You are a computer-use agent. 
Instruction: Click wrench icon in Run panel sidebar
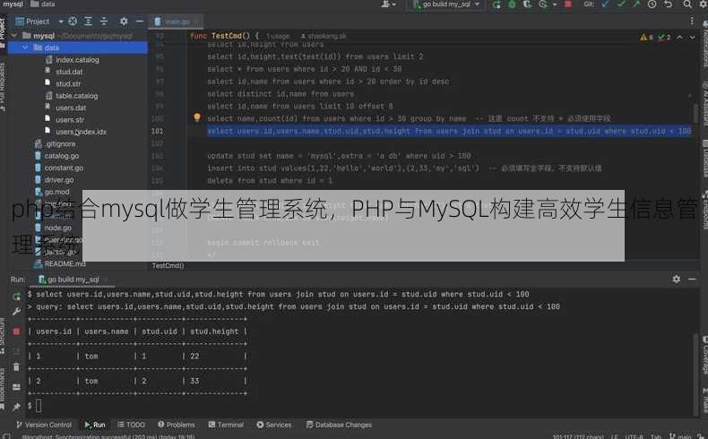[17, 311]
